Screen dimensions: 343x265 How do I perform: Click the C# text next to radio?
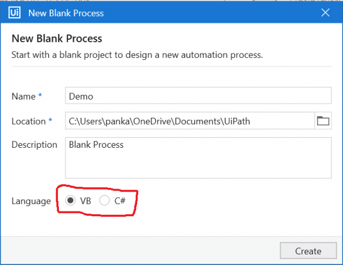pyautogui.click(x=120, y=201)
